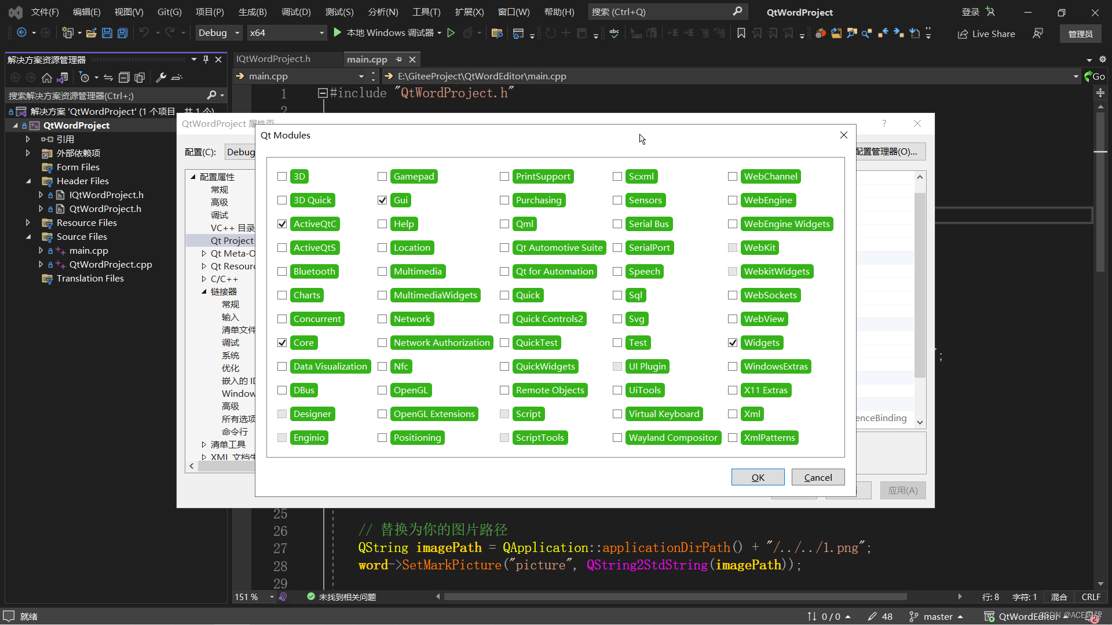Collapse all nodes in Solution Explorer toolbar
Screen dimensions: 1112x625
click(x=124, y=77)
